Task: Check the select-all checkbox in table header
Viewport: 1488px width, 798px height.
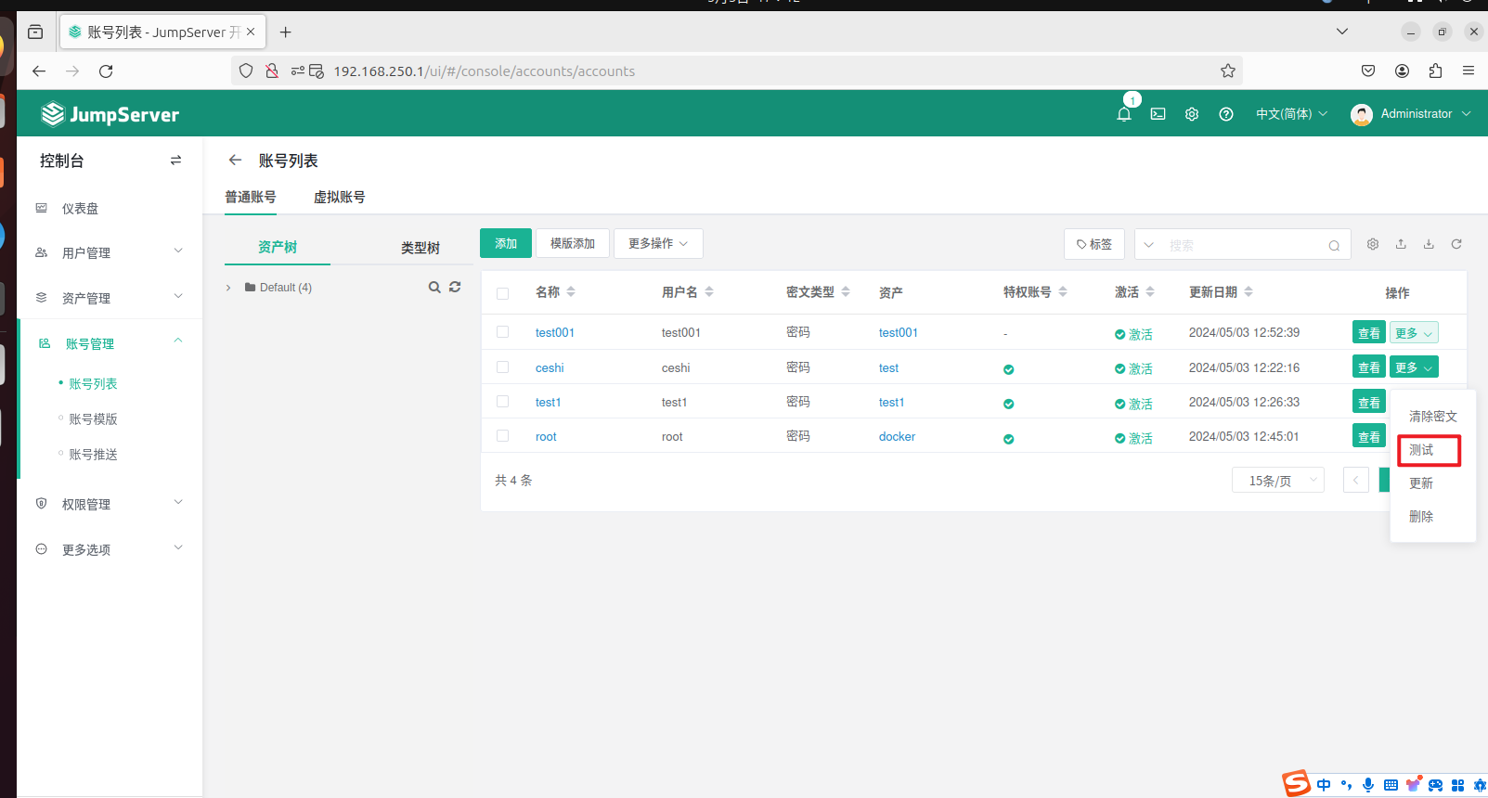Action: pos(502,293)
